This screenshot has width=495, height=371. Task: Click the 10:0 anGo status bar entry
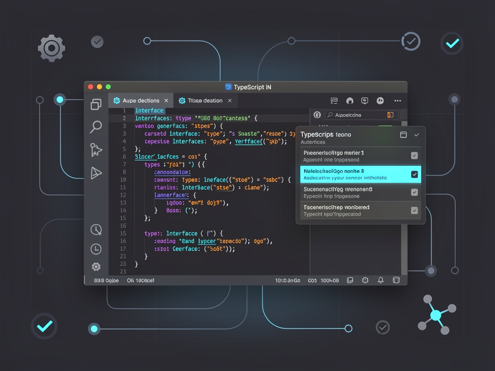click(288, 281)
